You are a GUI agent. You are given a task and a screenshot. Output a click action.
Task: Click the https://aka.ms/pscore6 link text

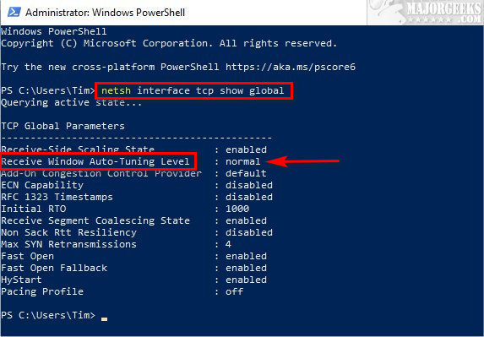[x=291, y=67]
